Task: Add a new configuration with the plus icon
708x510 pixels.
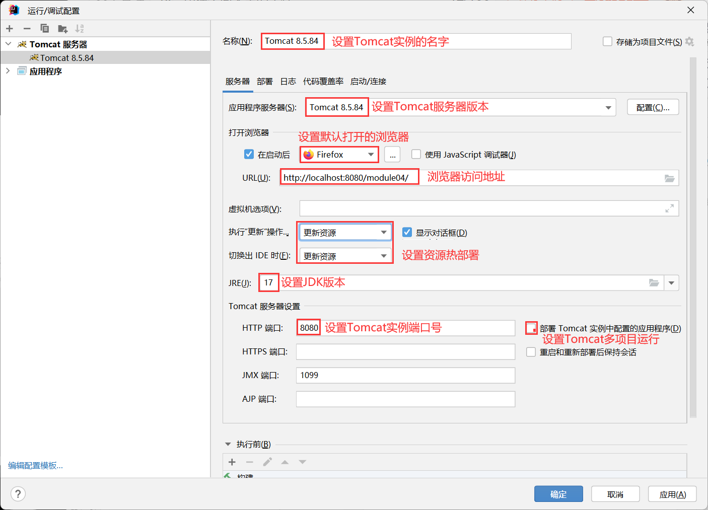Action: click(x=10, y=29)
